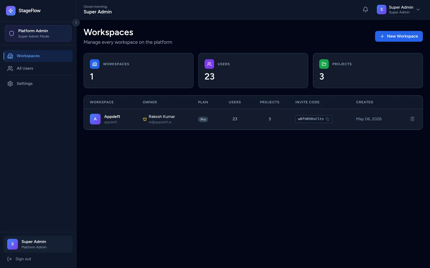The image size is (430, 268).
Task: Open the Super Admin profile card at sidebar bottom
Action: click(38, 244)
